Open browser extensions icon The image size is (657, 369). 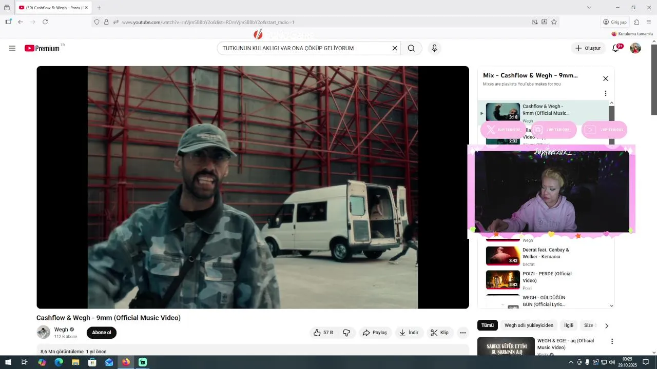[636, 22]
